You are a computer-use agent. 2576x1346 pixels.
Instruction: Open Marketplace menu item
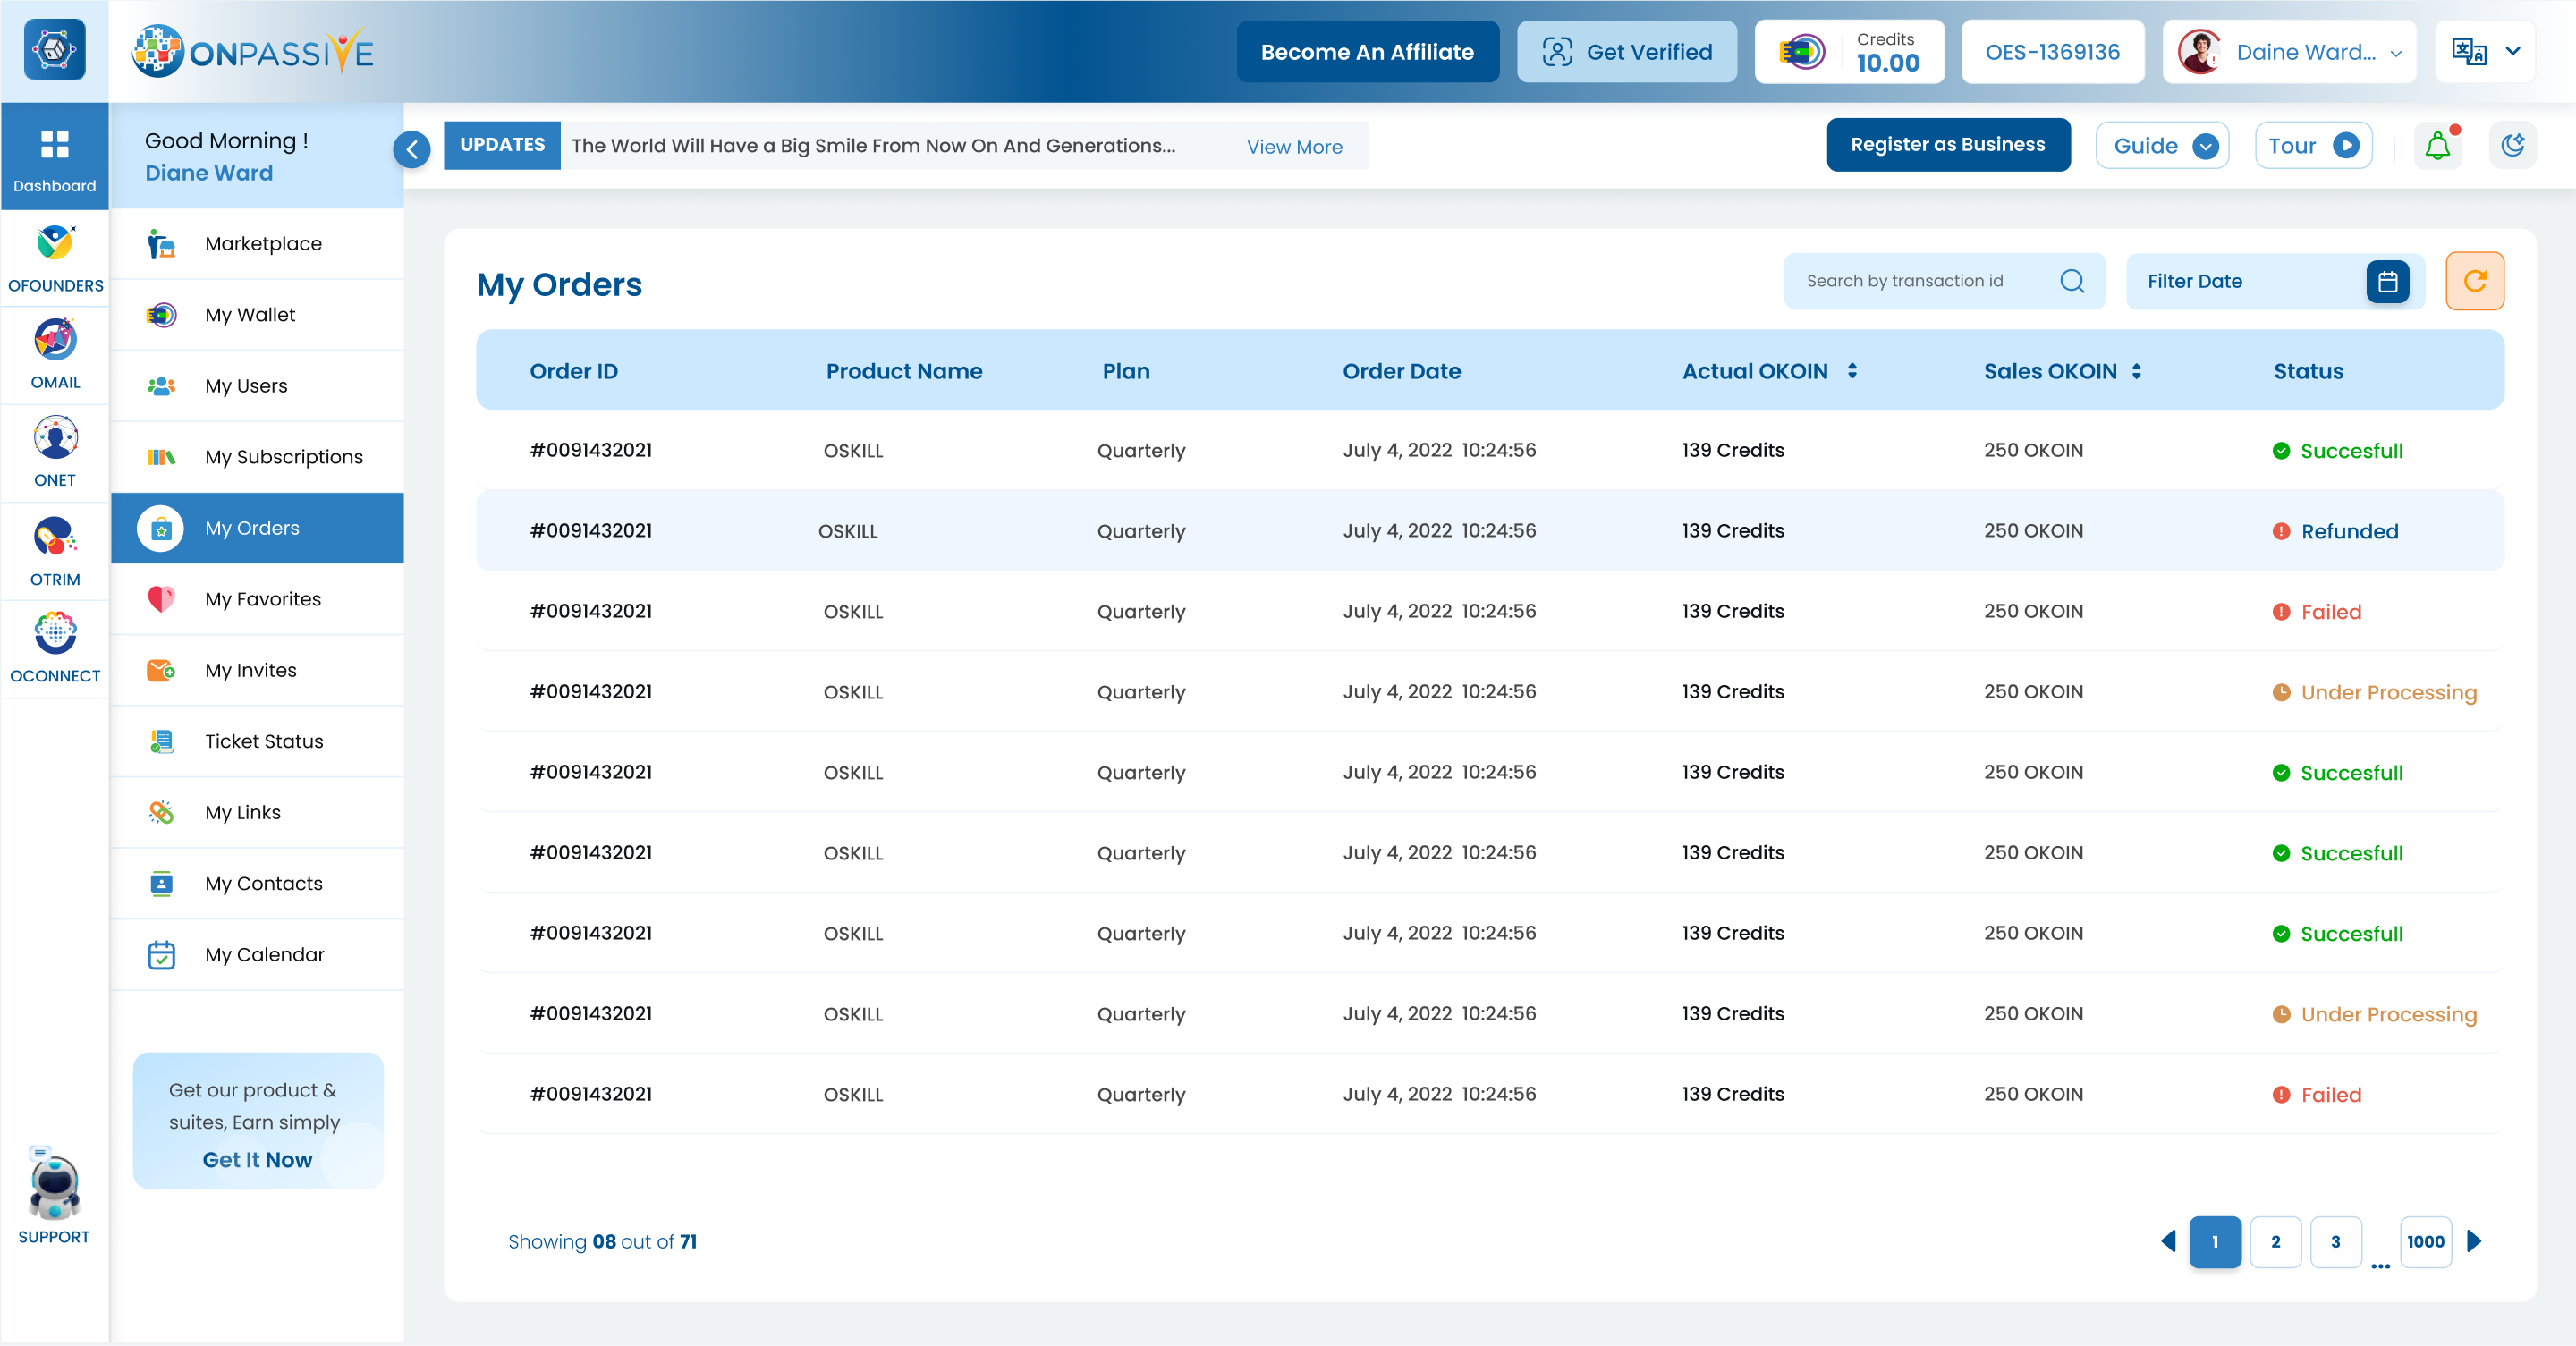tap(257, 244)
